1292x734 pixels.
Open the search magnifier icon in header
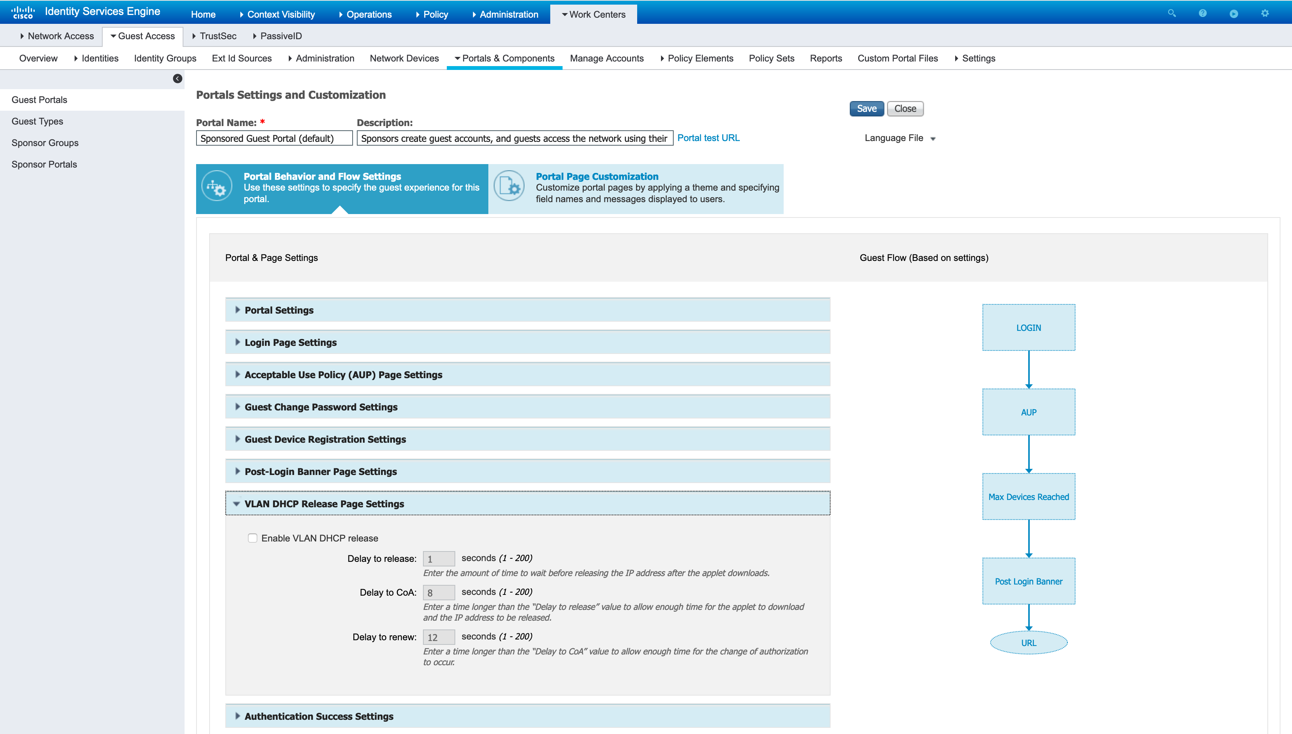[x=1172, y=13]
